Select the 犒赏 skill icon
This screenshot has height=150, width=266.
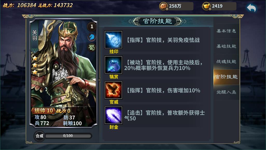(x=113, y=65)
